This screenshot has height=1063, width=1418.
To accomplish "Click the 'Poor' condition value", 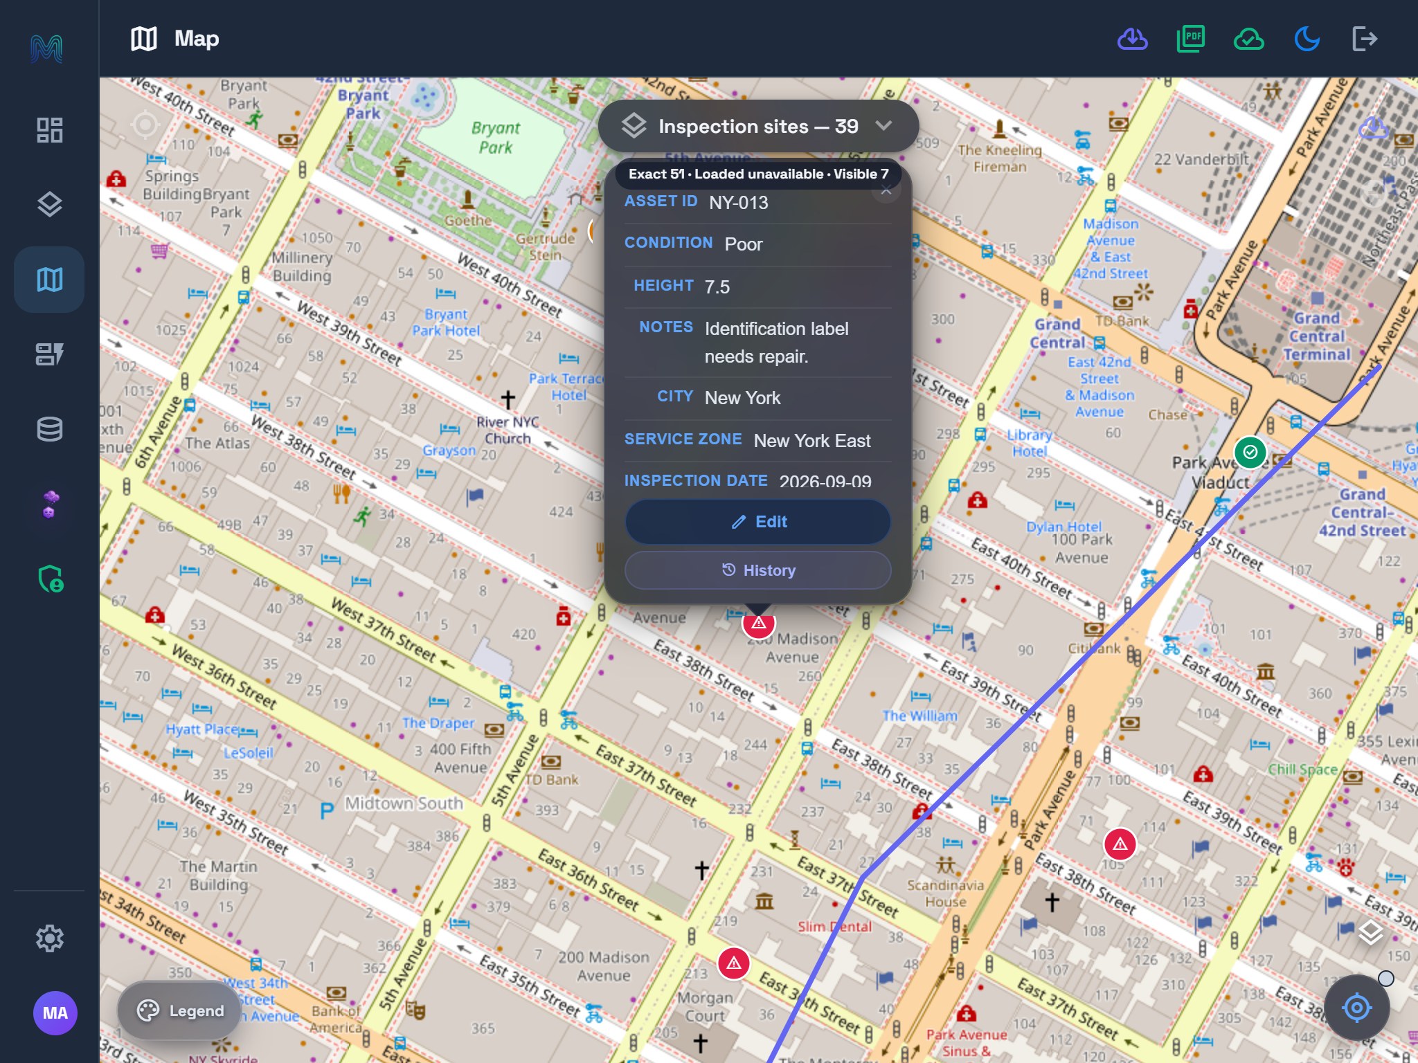I will (744, 244).
